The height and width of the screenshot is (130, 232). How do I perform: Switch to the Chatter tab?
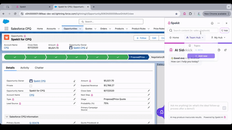(x=39, y=68)
